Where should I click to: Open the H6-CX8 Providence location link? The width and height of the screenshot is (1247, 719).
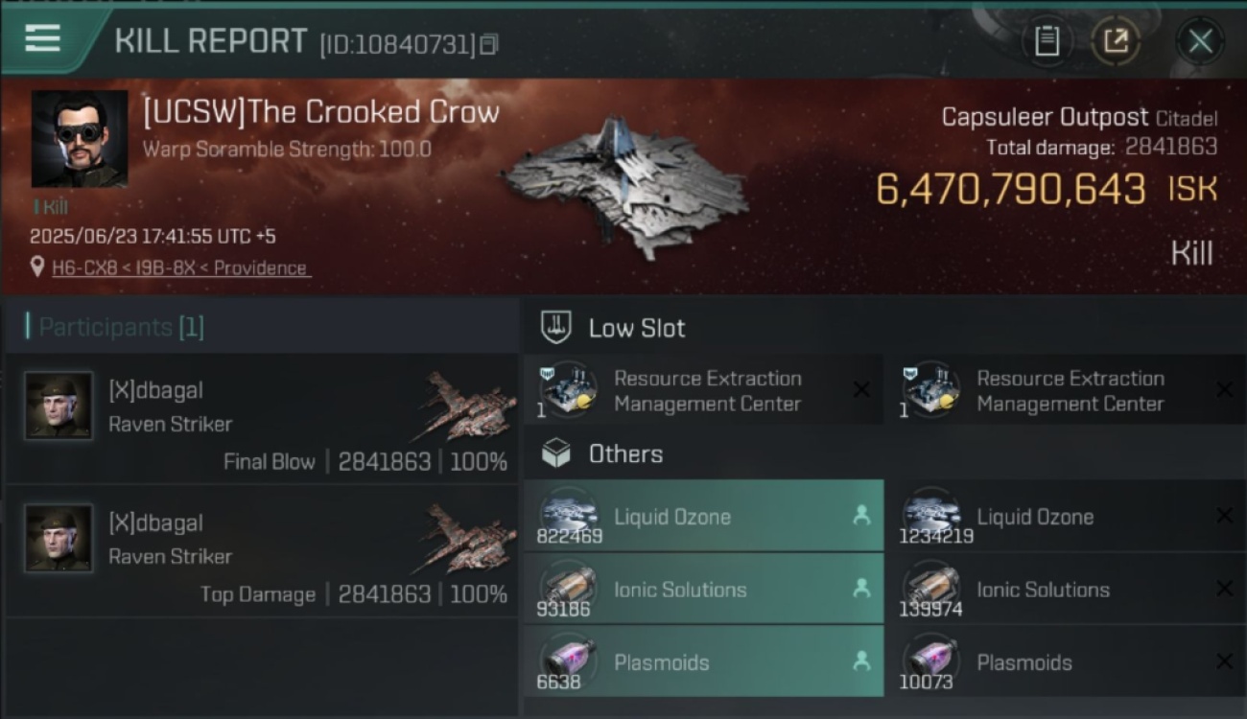[179, 268]
